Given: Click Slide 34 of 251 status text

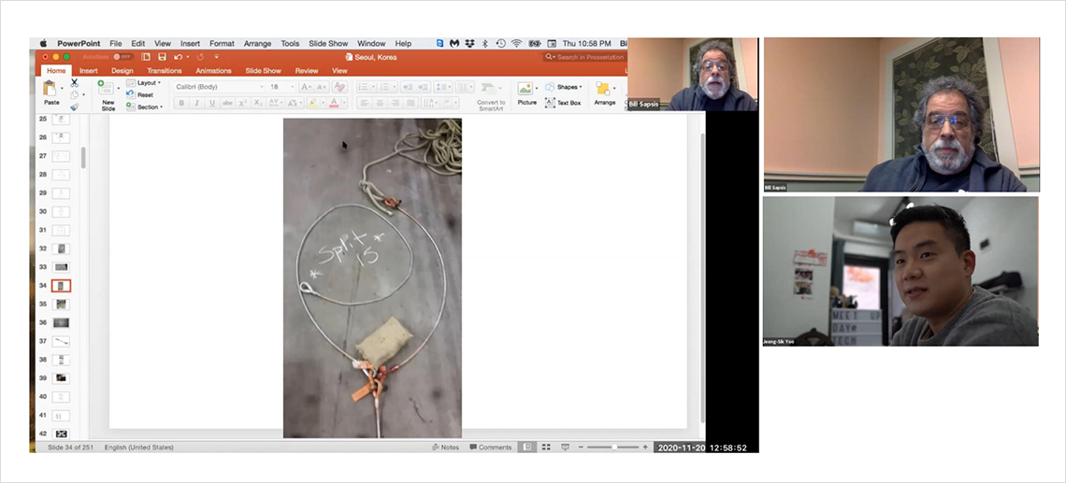Looking at the screenshot, I should [x=70, y=447].
